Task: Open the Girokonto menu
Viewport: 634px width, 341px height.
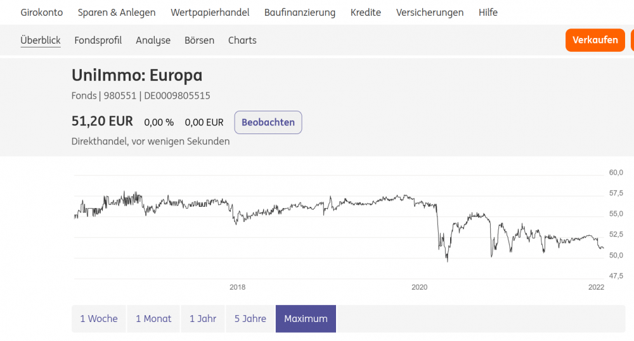Action: pos(41,13)
